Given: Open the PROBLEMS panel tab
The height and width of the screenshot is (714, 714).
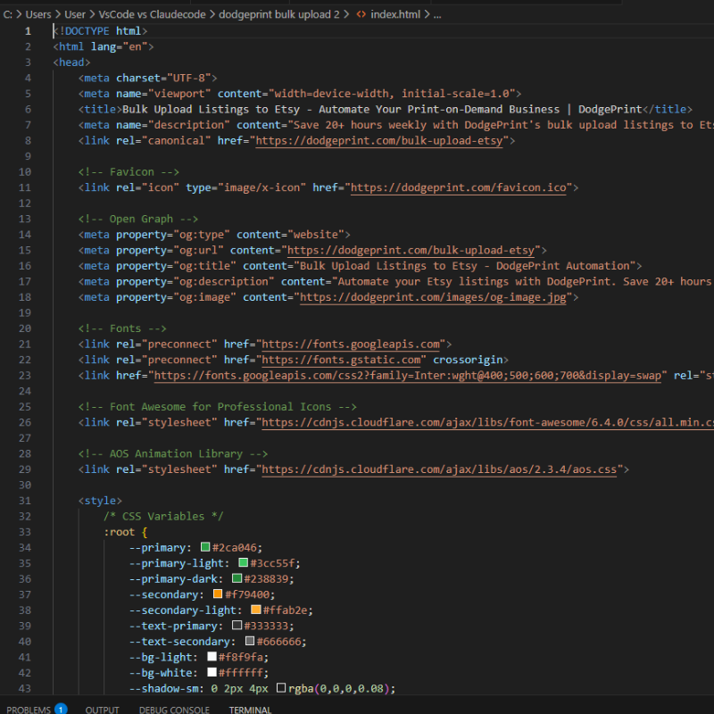Looking at the screenshot, I should tap(29, 710).
